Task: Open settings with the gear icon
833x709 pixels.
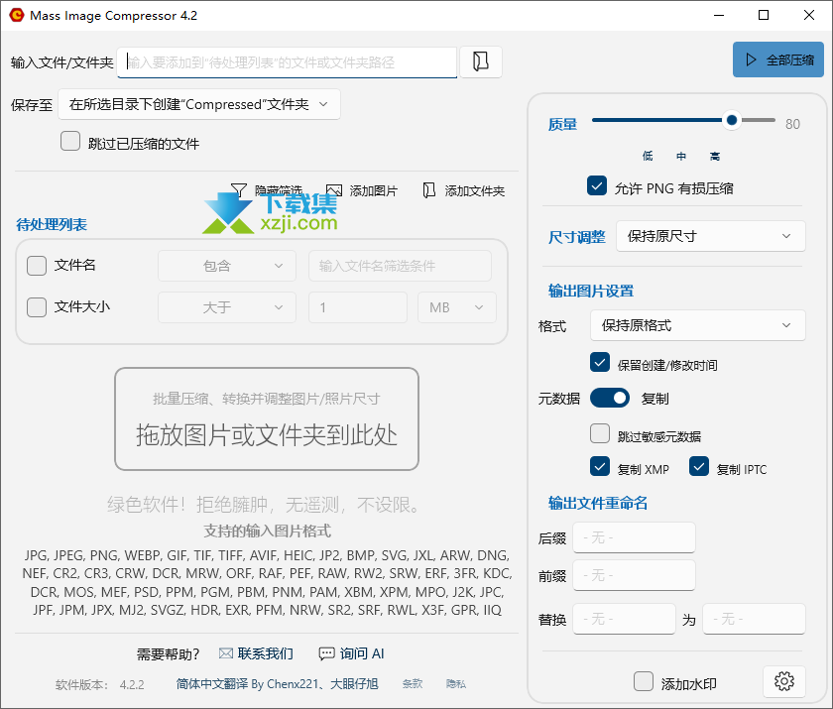Action: [x=784, y=681]
